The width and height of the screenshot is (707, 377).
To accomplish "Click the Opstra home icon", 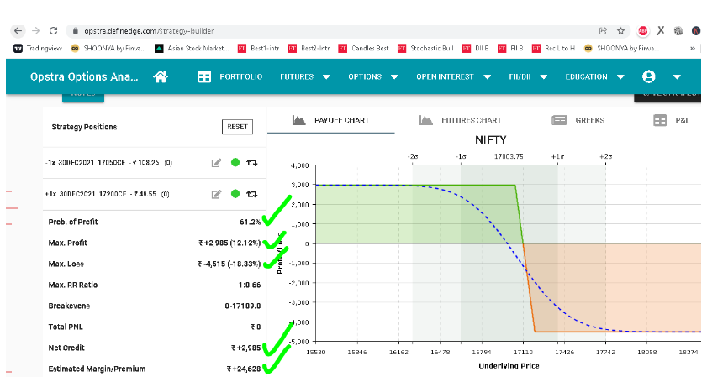I will (x=161, y=77).
